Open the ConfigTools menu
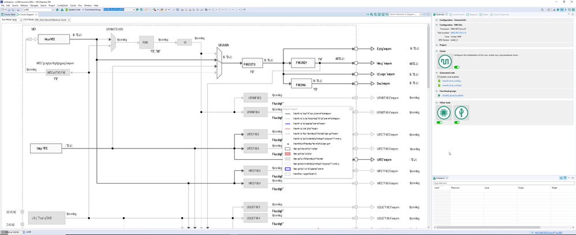The image size is (576, 235). coord(62,6)
